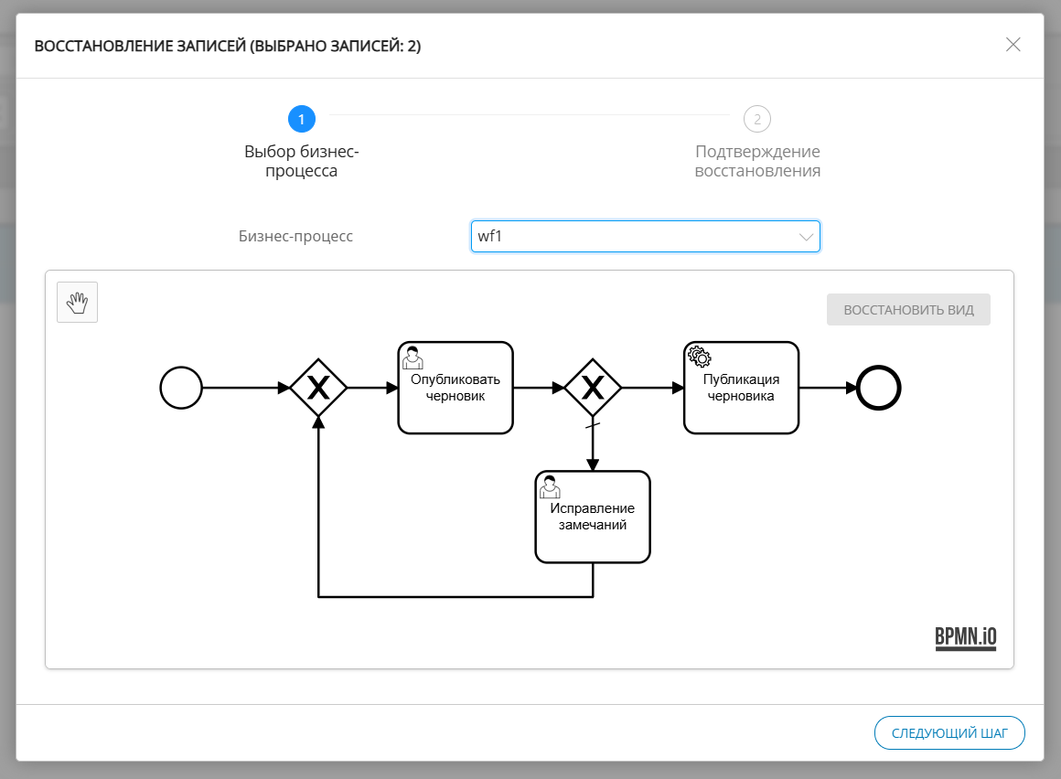The height and width of the screenshot is (779, 1061).
Task: Activate the hand pan tool
Action: click(77, 303)
